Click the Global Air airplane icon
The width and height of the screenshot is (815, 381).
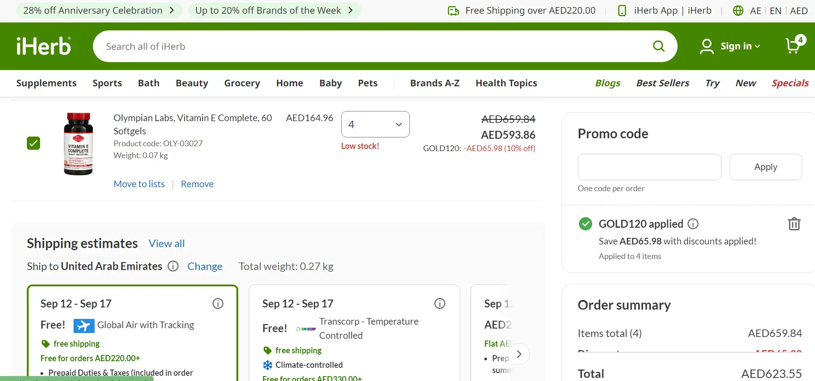84,326
